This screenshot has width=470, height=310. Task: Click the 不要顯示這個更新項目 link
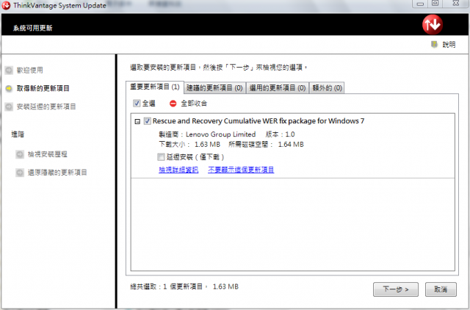point(240,170)
